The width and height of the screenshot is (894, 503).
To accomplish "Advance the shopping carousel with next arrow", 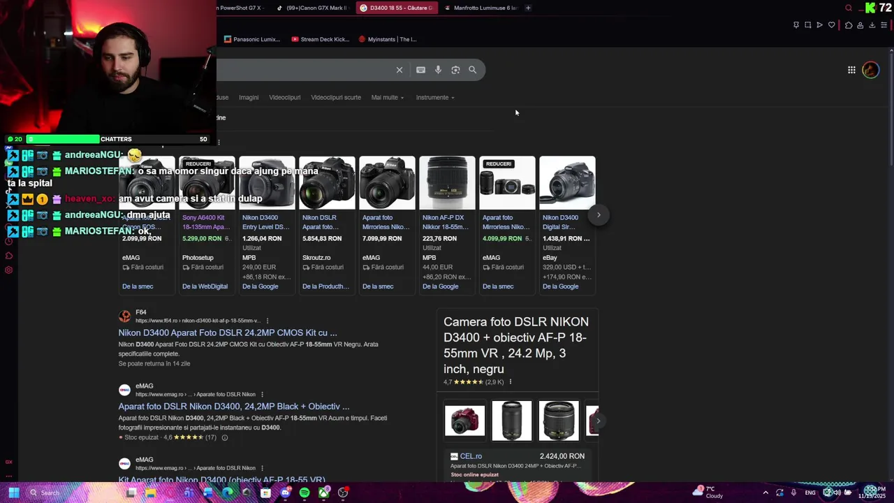I will (x=599, y=215).
